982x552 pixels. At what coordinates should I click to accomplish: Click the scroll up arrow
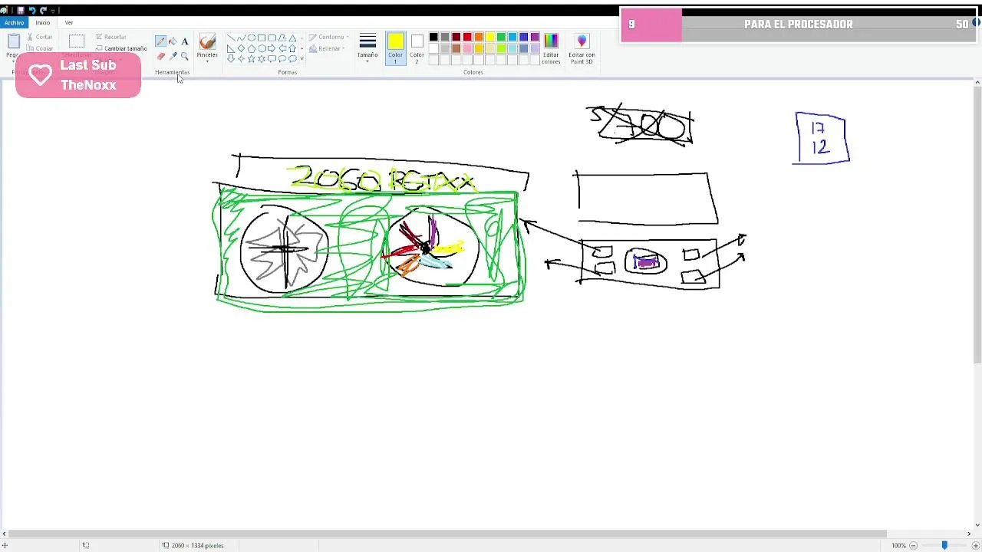[x=977, y=81]
